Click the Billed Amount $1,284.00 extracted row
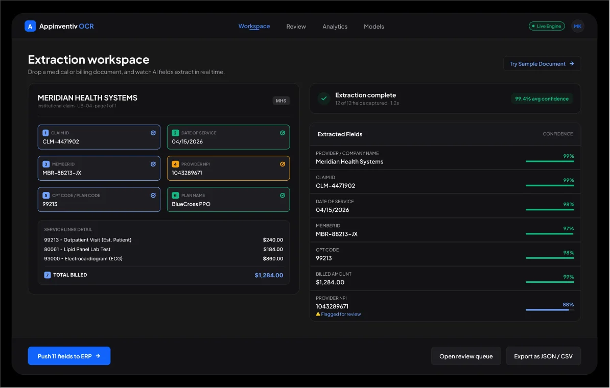Screen dimensions: 610x388 click(445, 278)
